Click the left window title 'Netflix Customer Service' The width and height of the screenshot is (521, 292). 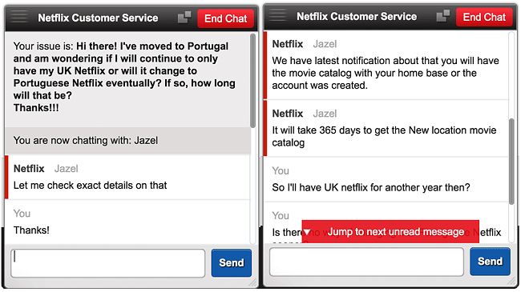coord(98,18)
